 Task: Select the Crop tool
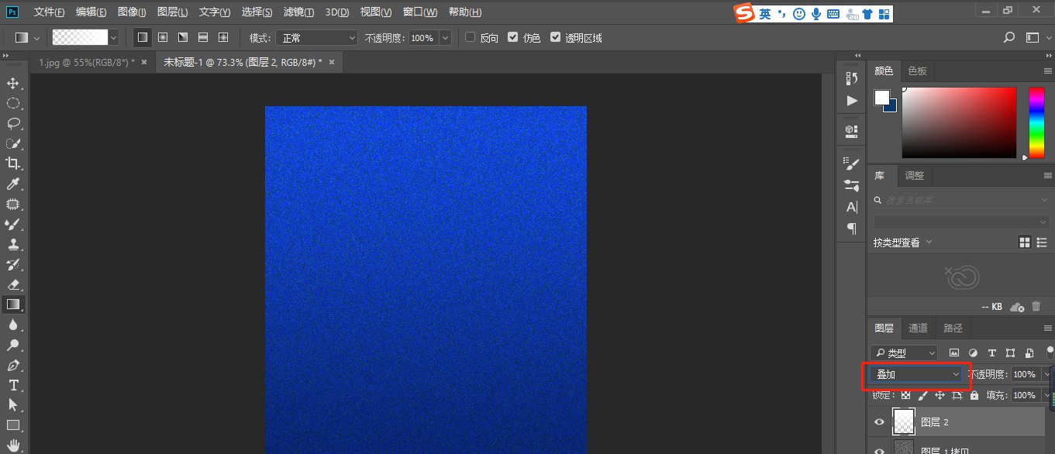tap(13, 163)
